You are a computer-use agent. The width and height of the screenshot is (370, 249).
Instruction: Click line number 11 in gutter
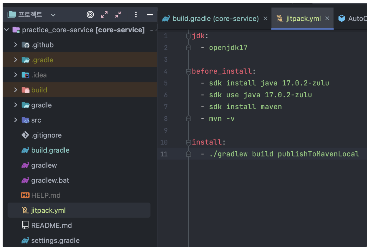point(164,154)
